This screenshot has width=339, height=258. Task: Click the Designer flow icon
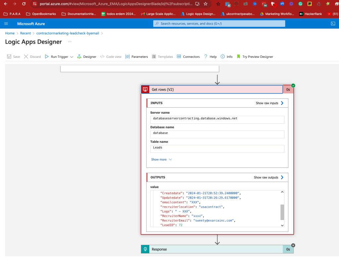(79, 56)
